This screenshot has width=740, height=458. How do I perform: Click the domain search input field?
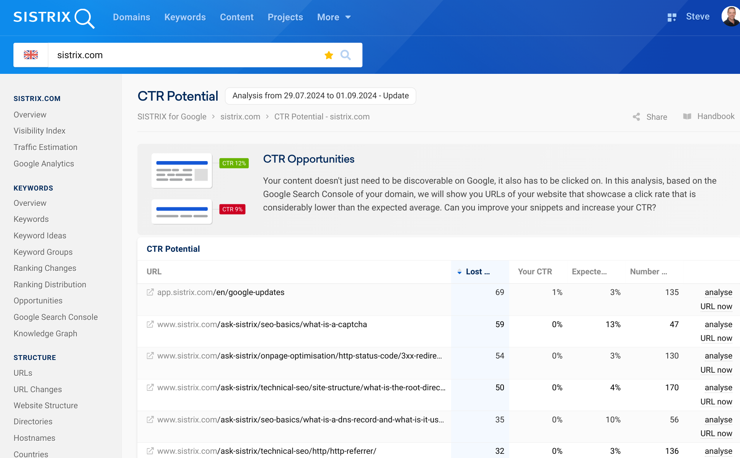[187, 55]
